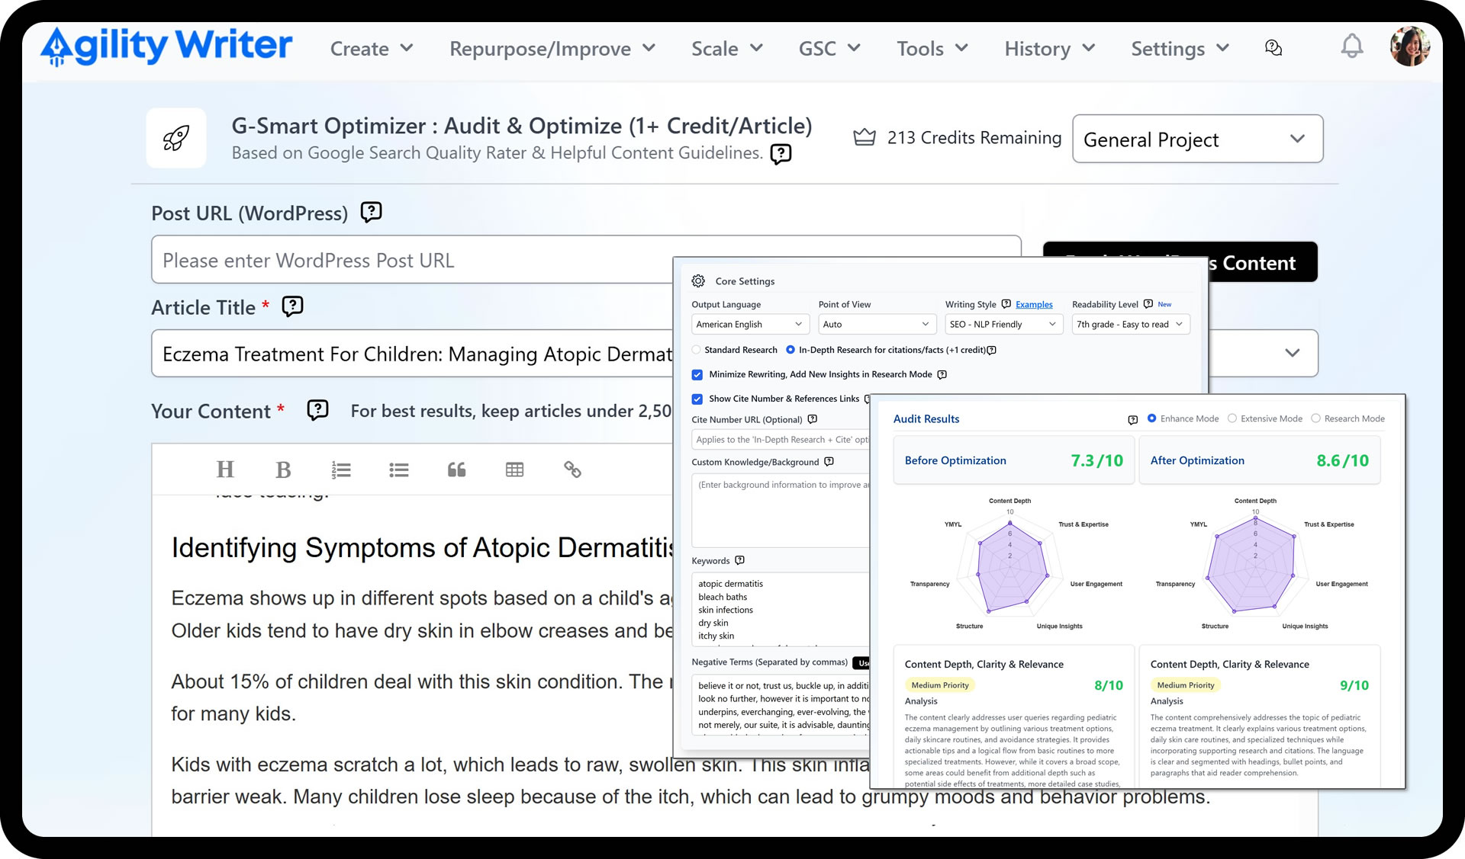Viewport: 1465px width, 859px height.
Task: Open help icon next to Article Title
Action: pos(292,306)
